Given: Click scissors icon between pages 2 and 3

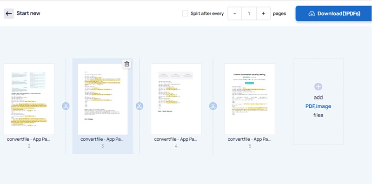Looking at the screenshot, I should [x=66, y=106].
